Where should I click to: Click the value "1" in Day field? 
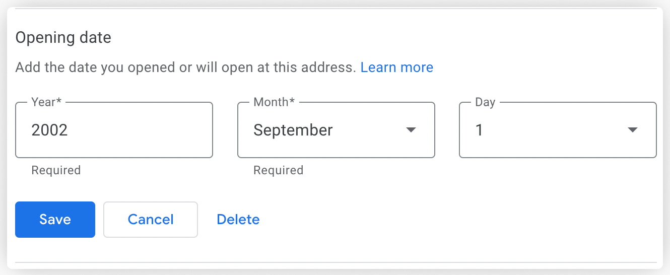click(479, 130)
